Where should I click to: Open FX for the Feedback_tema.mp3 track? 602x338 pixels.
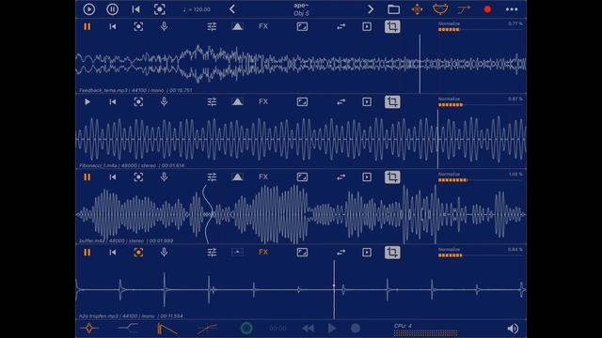point(263,26)
